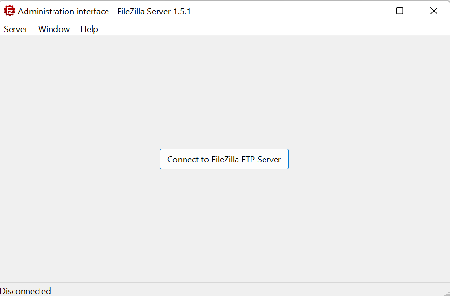Click the X icon in title bar
This screenshot has width=450, height=296.
434,11
